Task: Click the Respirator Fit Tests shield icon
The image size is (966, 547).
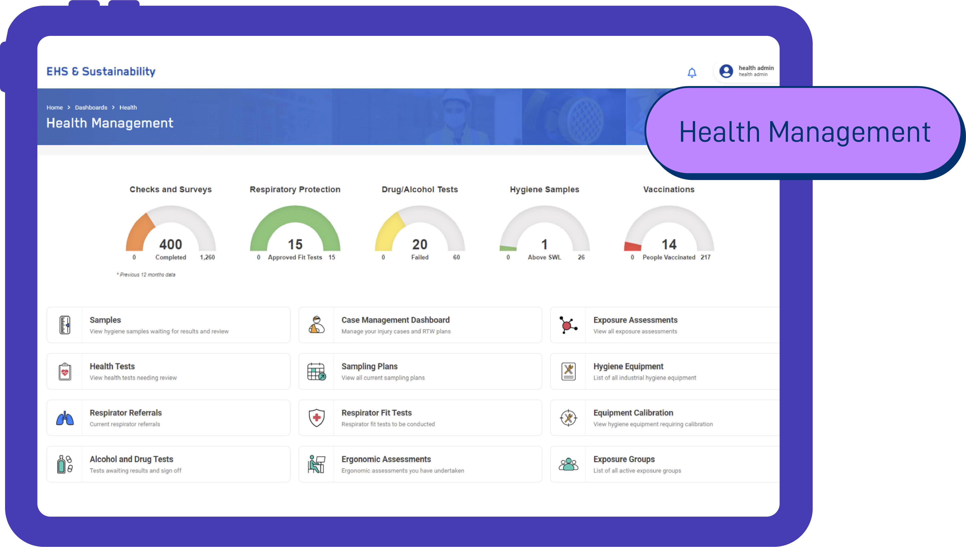Action: tap(317, 417)
